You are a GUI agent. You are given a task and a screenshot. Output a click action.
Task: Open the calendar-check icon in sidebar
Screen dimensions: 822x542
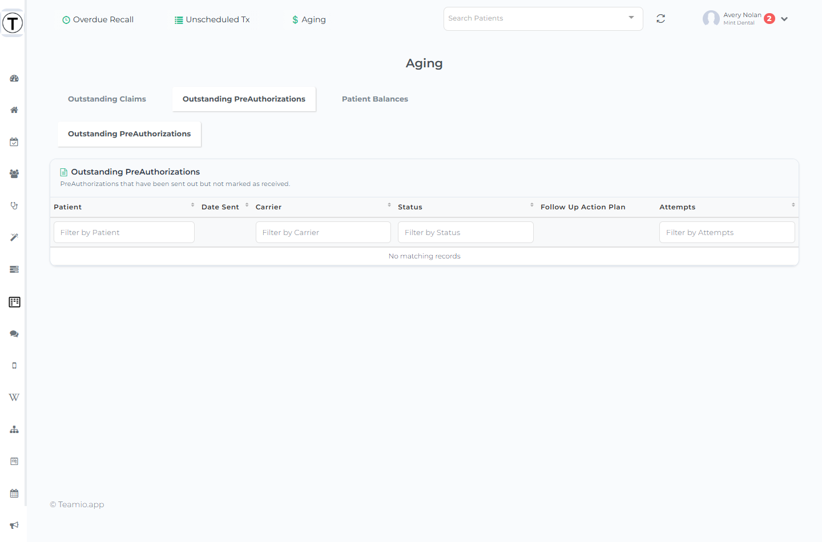14,142
